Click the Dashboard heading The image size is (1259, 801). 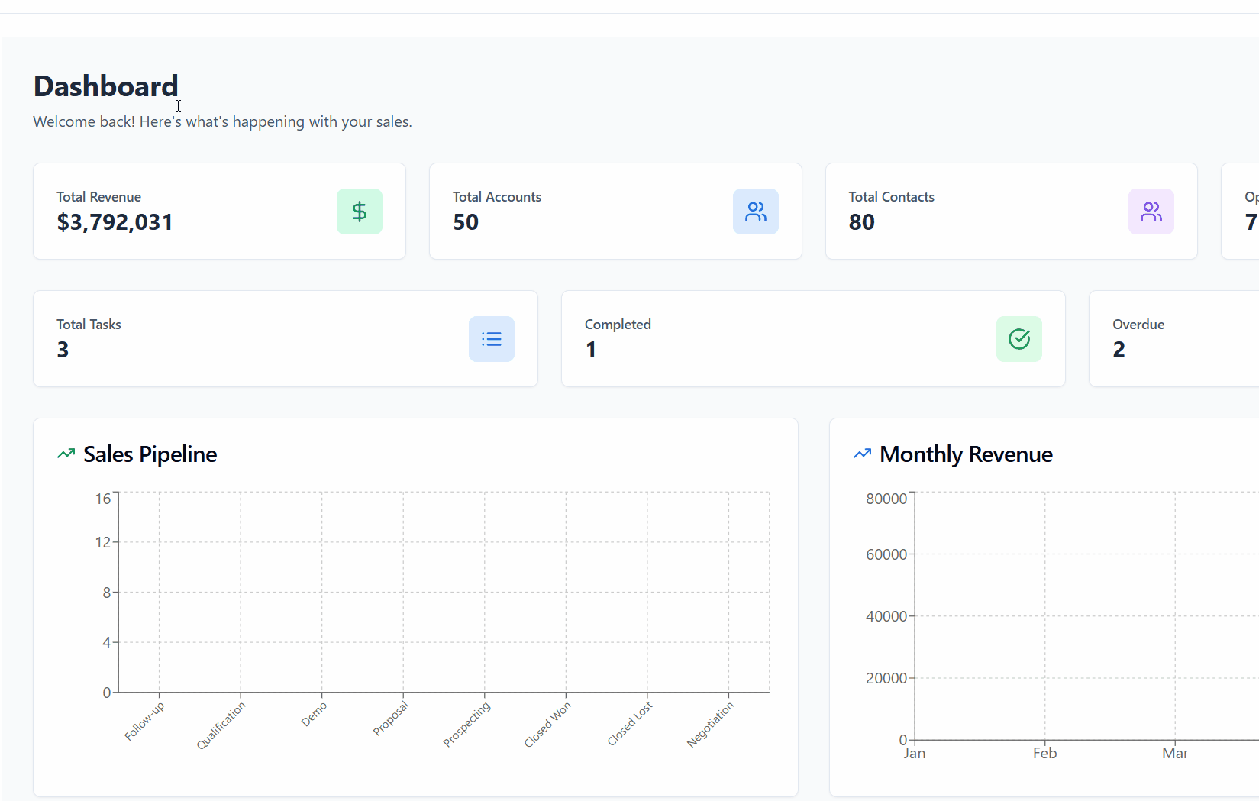pyautogui.click(x=106, y=86)
